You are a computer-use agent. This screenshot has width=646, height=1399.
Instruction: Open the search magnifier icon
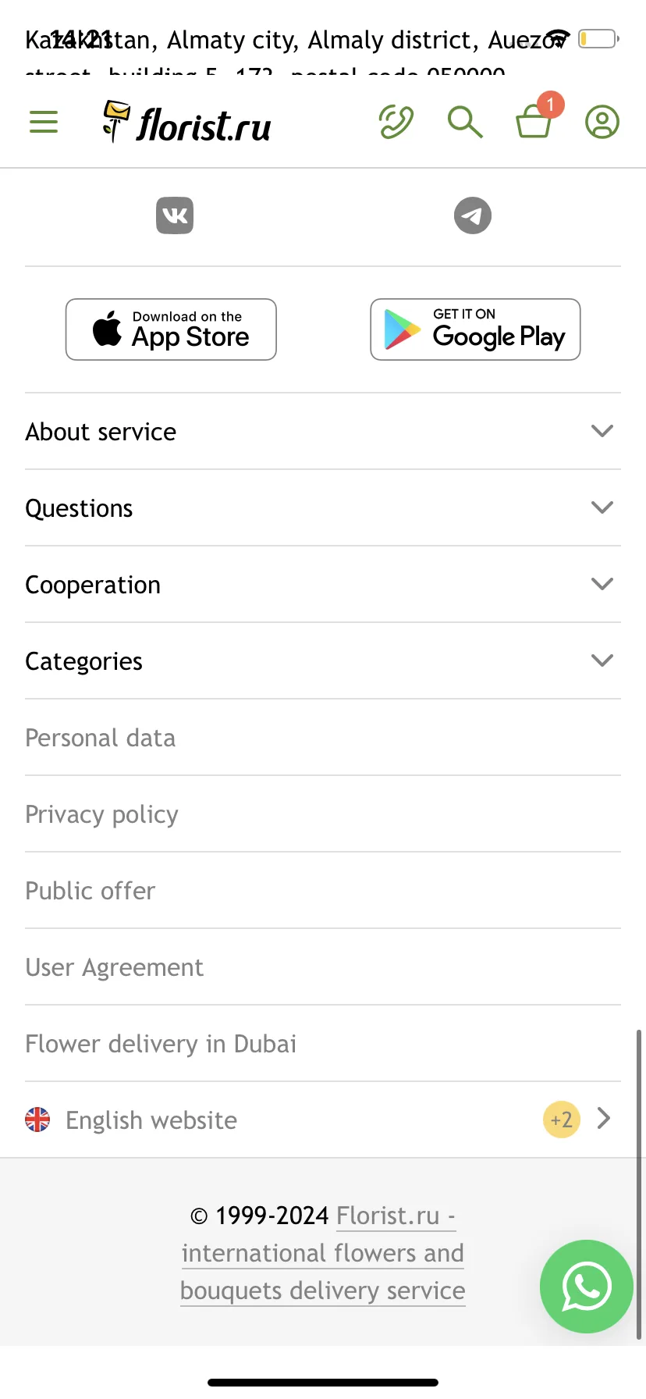(465, 122)
